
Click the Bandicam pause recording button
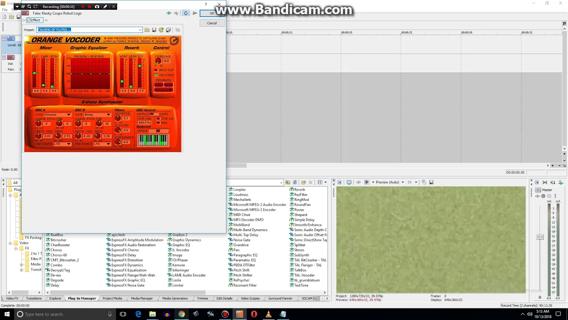point(82,7)
